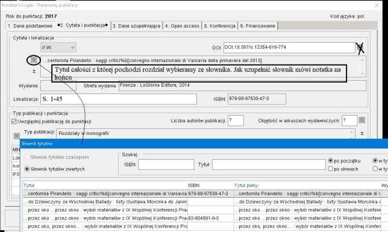Switch to the '1. Dane podstawowe' tab
The width and height of the screenshot is (388, 232).
tap(30, 26)
